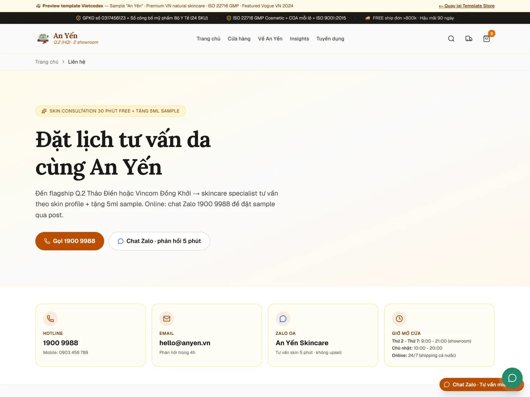The width and height of the screenshot is (530, 397).
Task: Click Thứ 2 - Thứ 7 hours line
Action: 432,341
